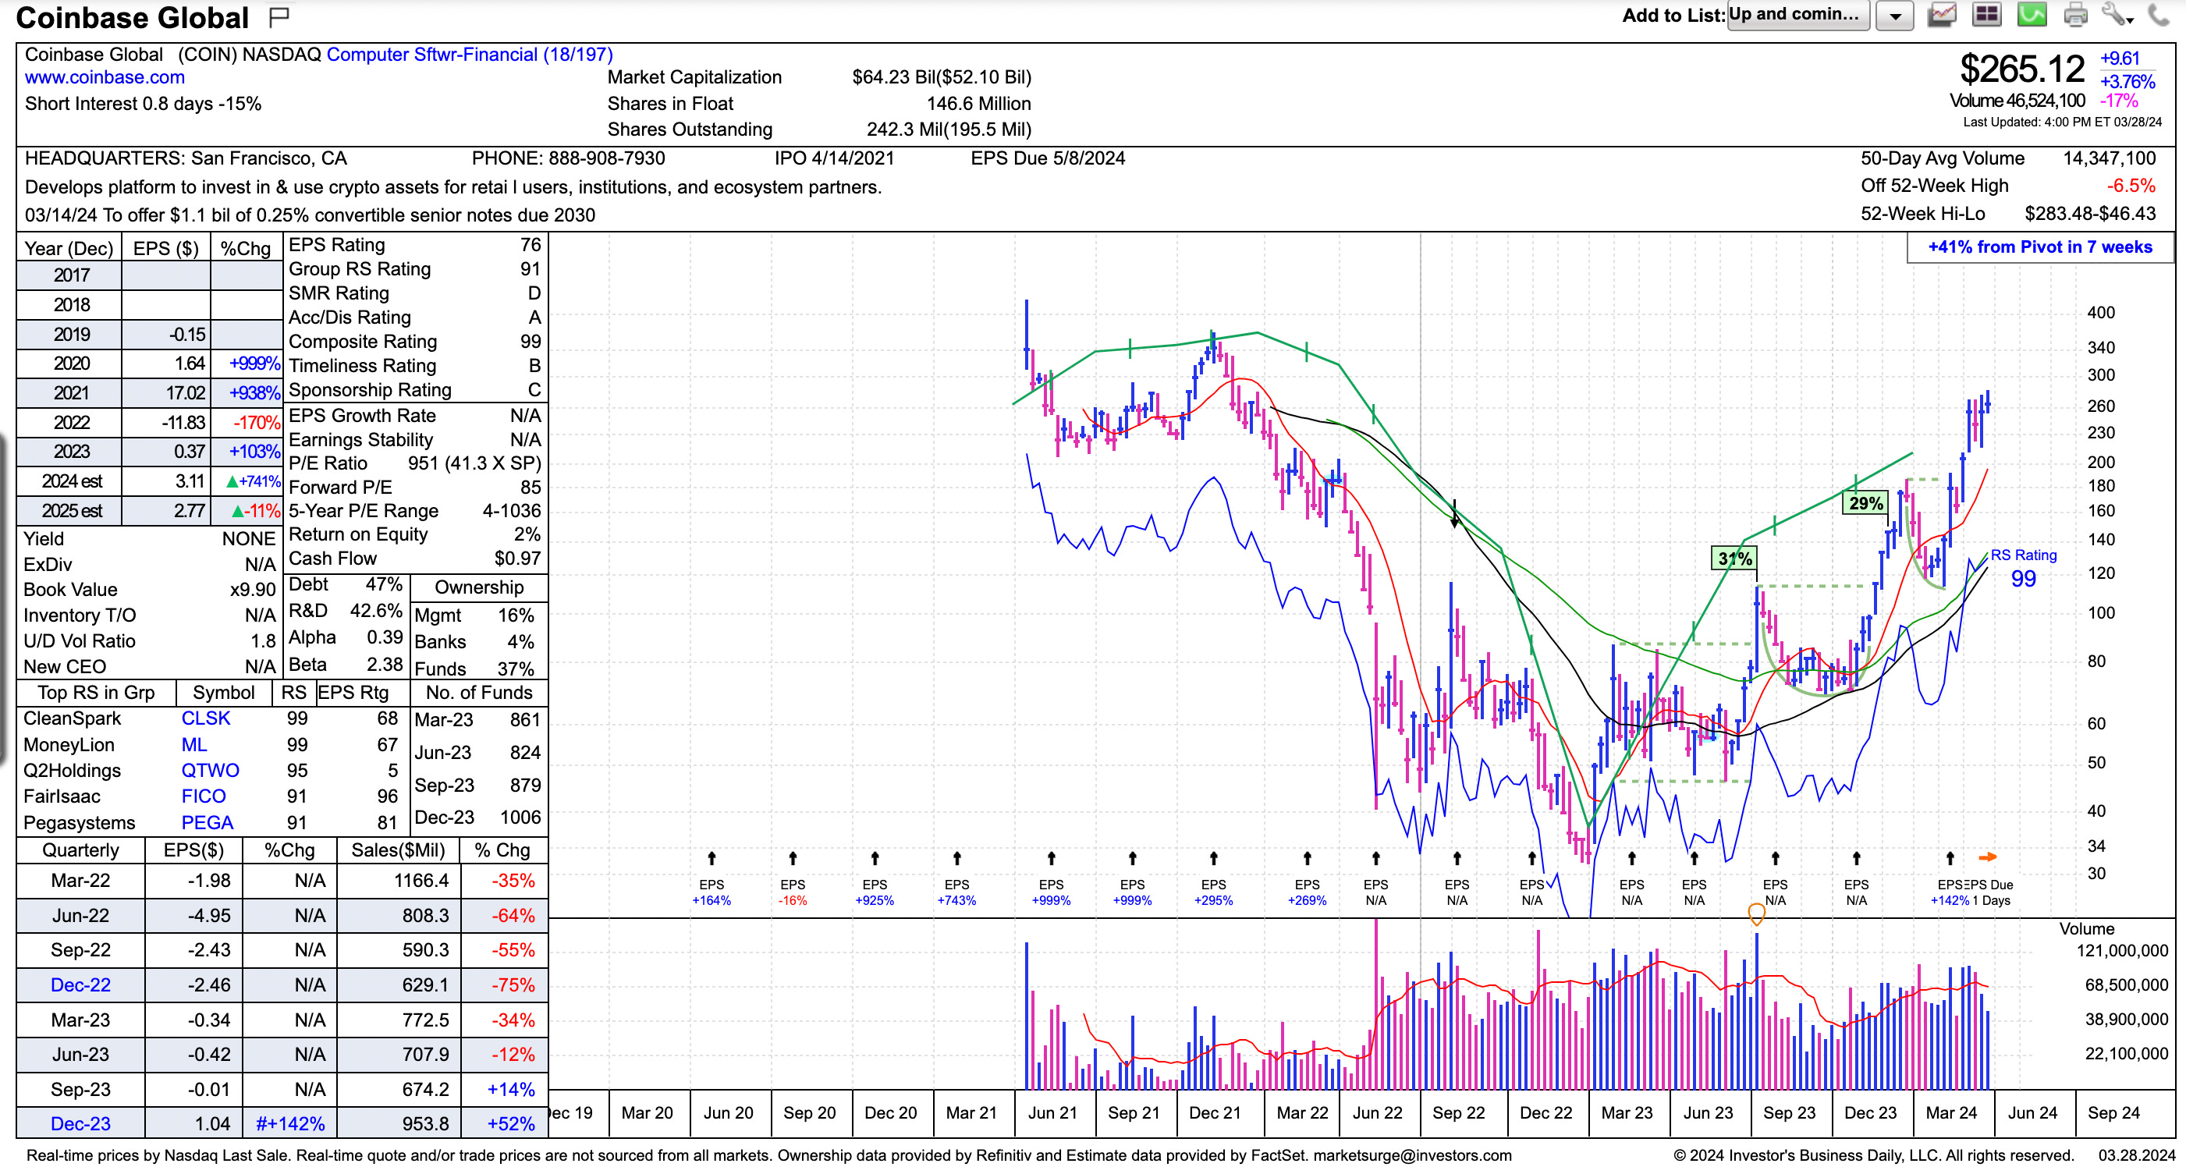Click the #+142% EPS change cell

[x=290, y=1124]
